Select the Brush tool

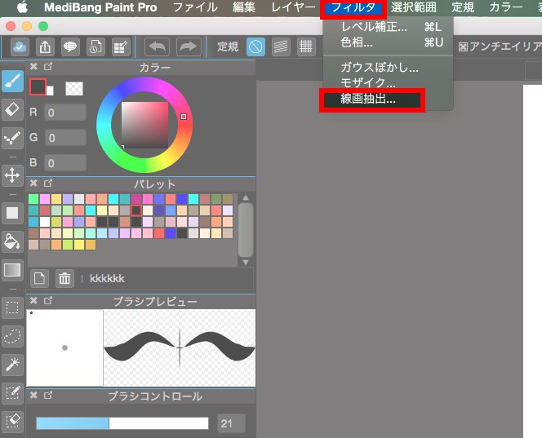[12, 82]
